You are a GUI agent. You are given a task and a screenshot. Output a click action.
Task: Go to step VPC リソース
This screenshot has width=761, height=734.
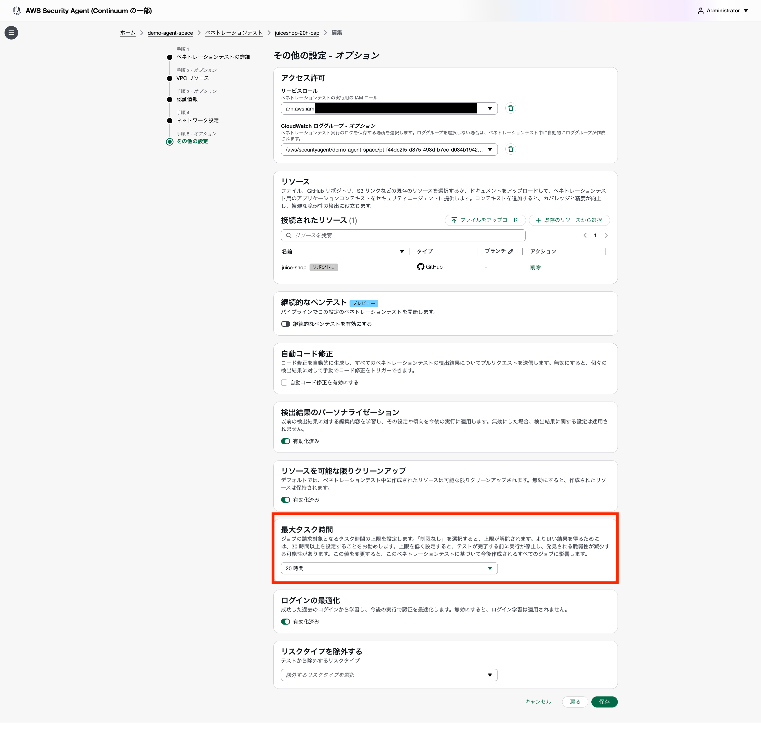(x=193, y=78)
